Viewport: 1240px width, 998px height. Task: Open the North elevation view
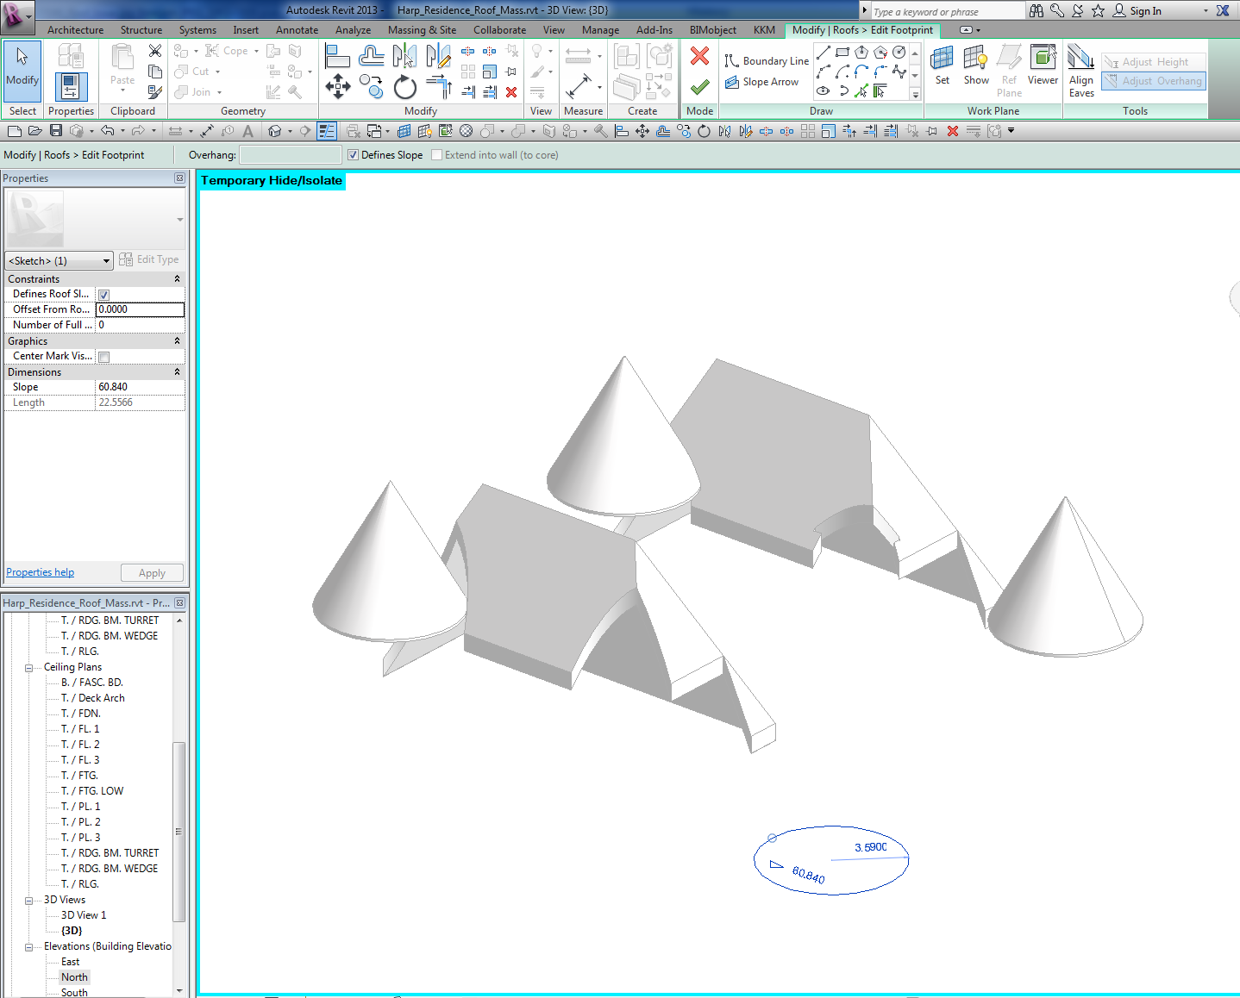coord(74,977)
